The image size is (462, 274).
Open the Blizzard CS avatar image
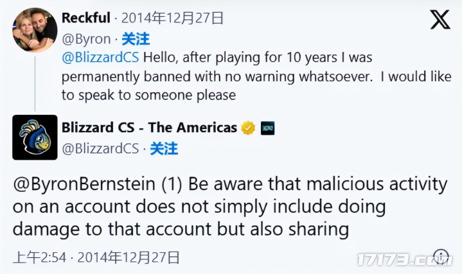[x=35, y=137]
